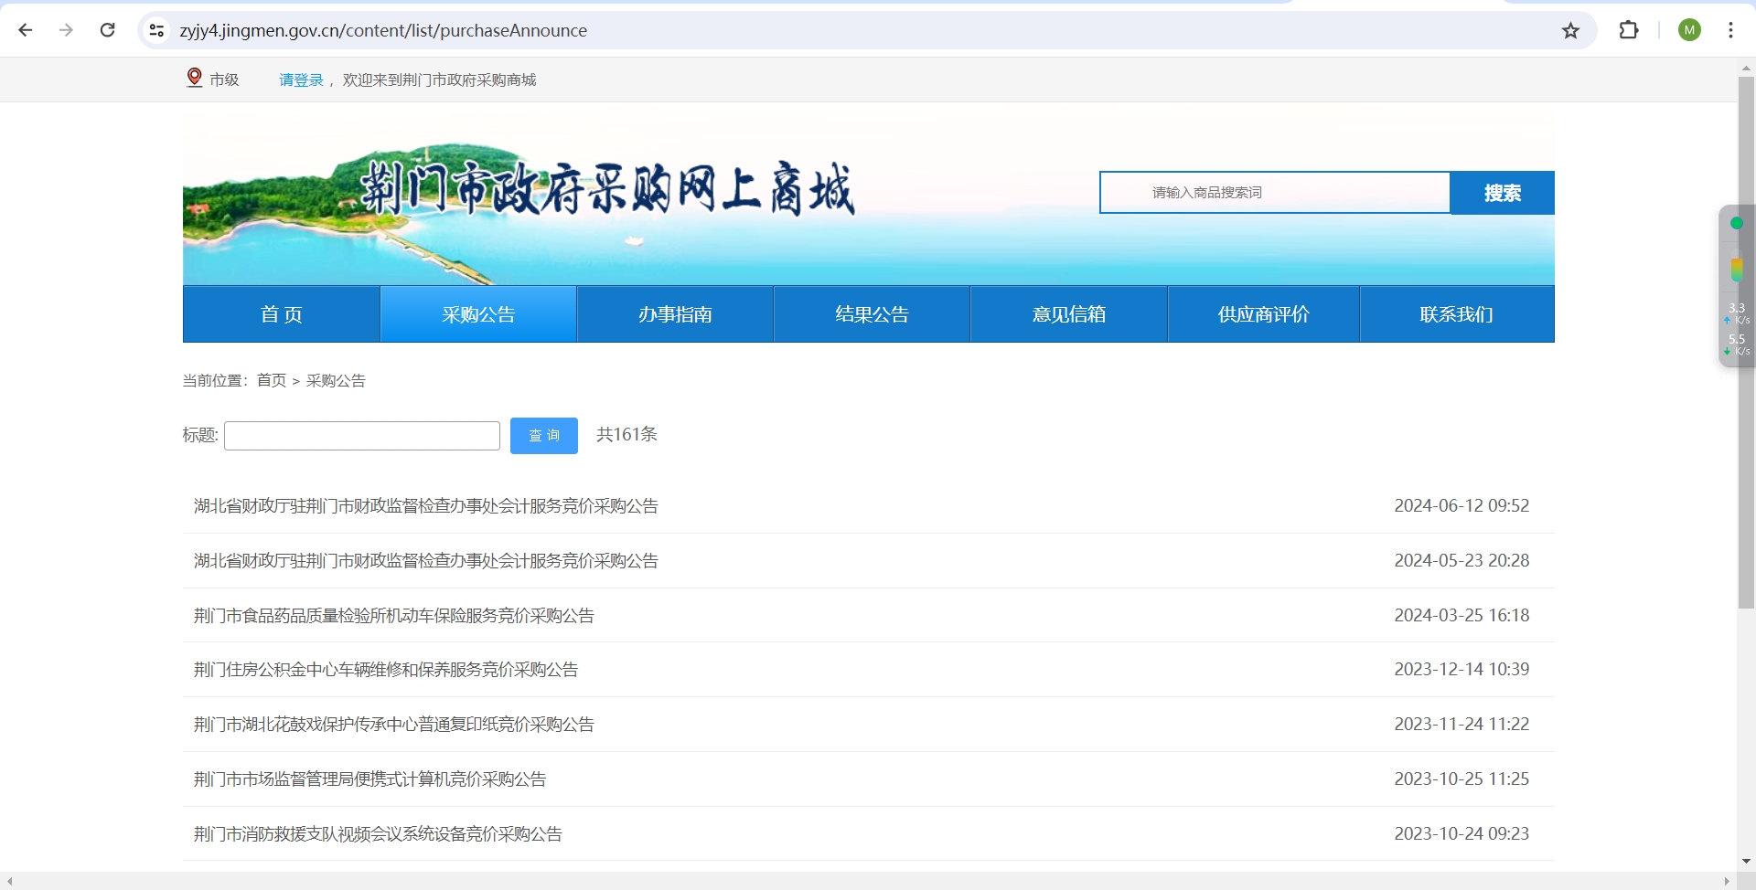
Task: Open the profile avatar M
Action: tap(1689, 30)
